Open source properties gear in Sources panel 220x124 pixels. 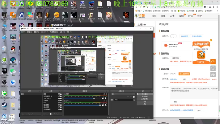coord(51,114)
